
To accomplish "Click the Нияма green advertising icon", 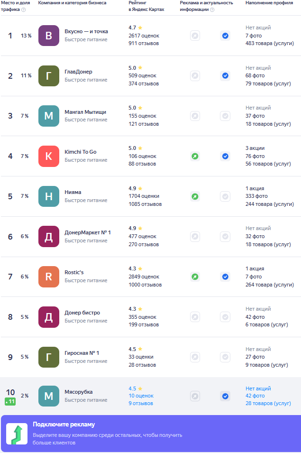I will (x=195, y=196).
